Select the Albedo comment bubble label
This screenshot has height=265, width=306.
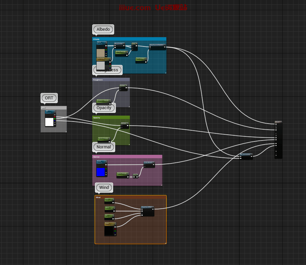(x=103, y=29)
